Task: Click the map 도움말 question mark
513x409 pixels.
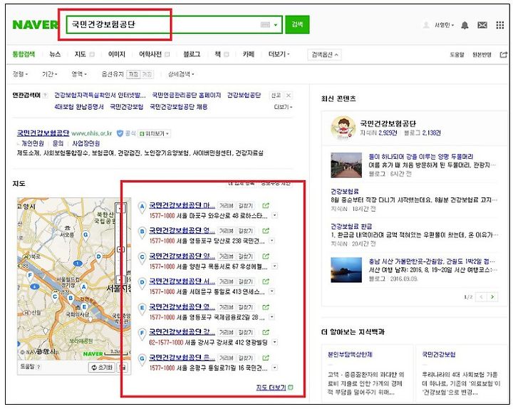Action: coord(39,367)
